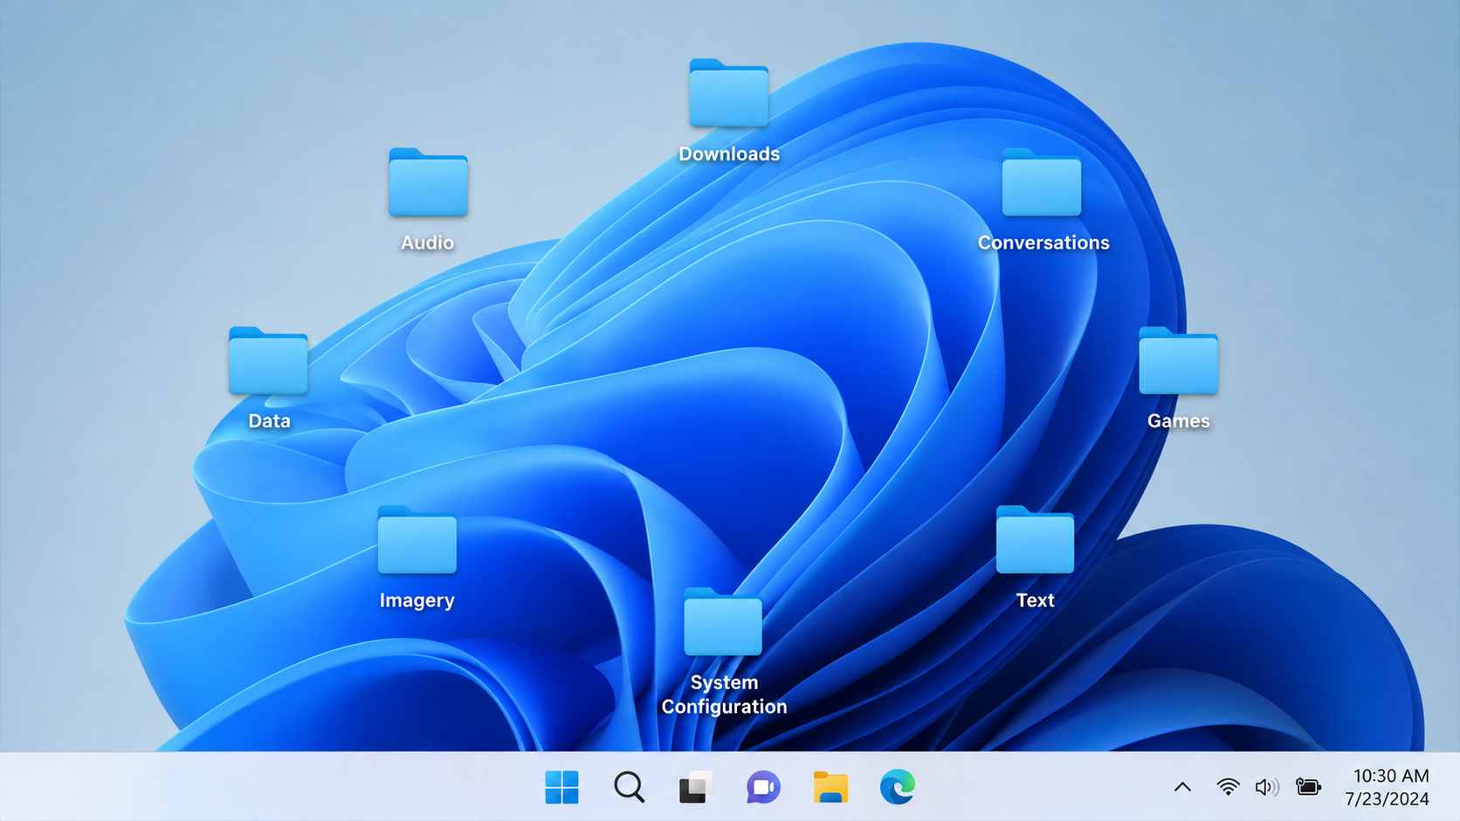The width and height of the screenshot is (1460, 821).
Task: Click the "Text" folder label
Action: click(1035, 600)
